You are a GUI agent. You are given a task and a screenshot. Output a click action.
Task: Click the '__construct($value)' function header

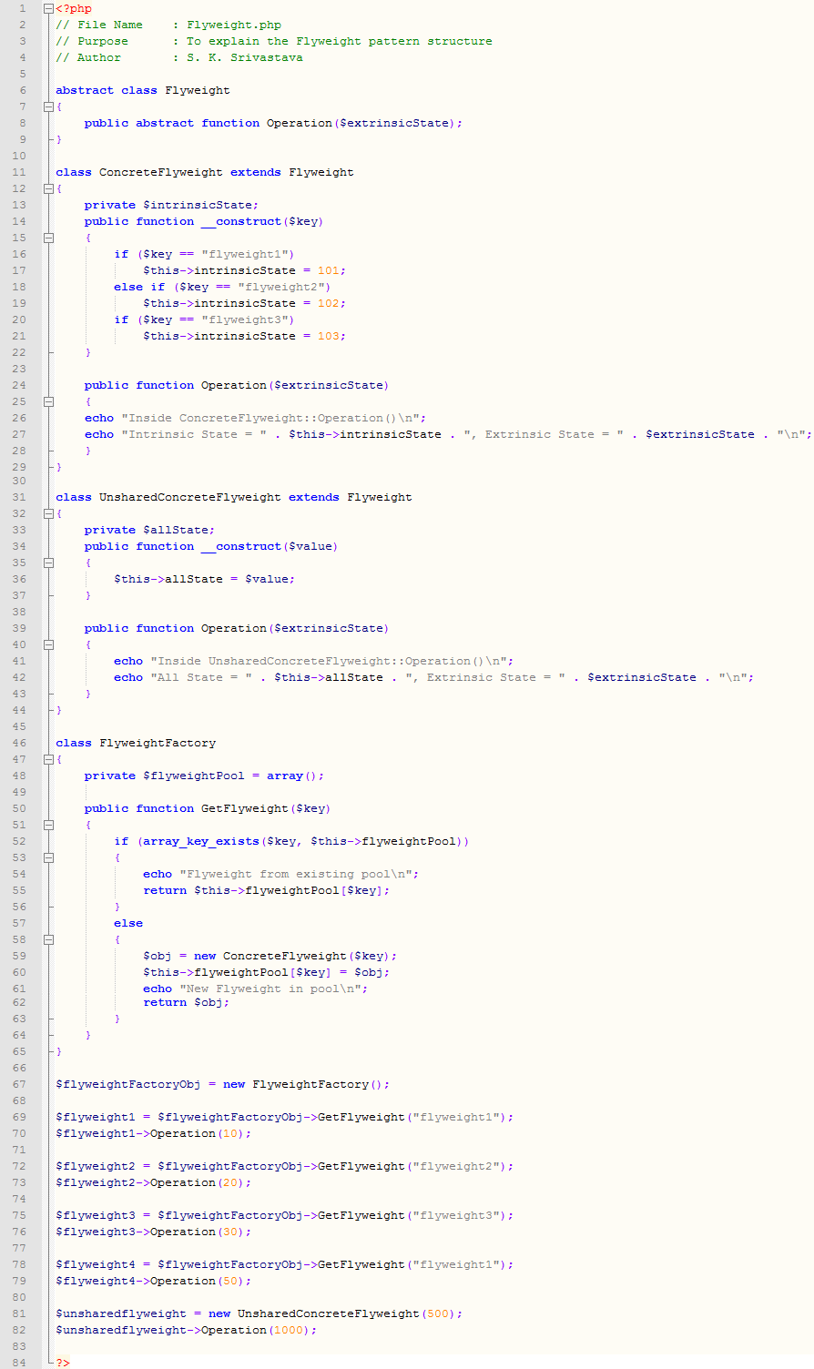pos(211,546)
